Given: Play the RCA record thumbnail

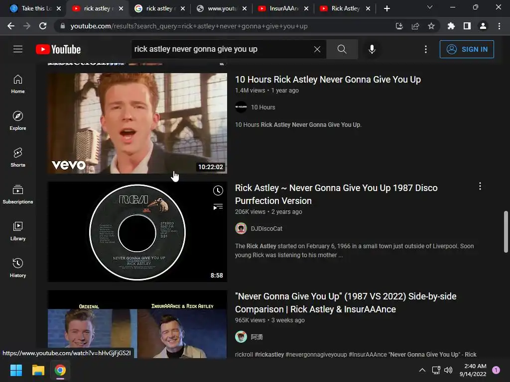Looking at the screenshot, I should click(x=137, y=232).
